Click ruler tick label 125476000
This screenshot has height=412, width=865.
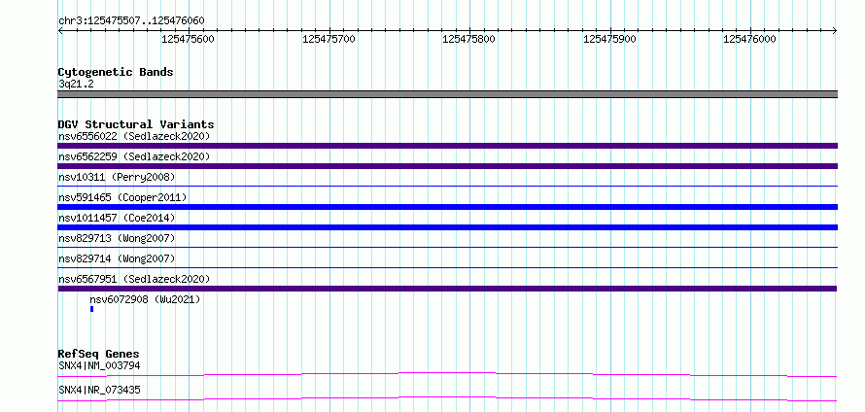click(749, 39)
